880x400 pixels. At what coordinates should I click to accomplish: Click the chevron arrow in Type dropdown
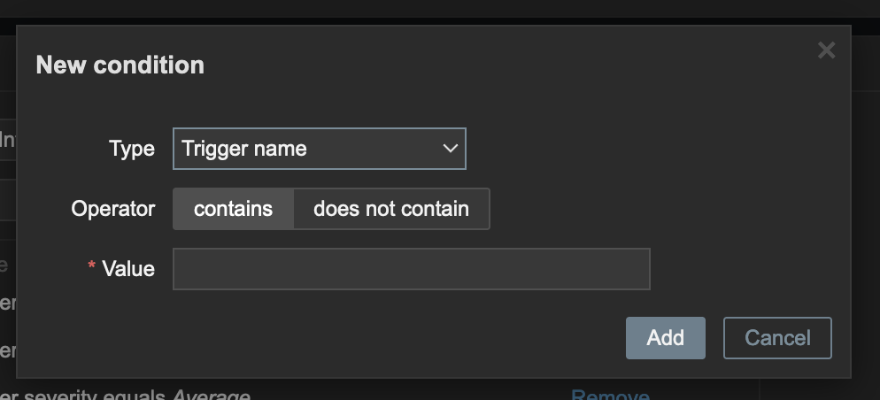click(x=450, y=149)
